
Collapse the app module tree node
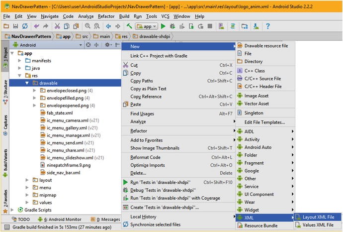[x=12, y=53]
